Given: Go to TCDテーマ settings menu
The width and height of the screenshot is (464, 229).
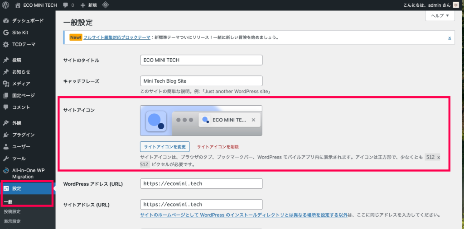Looking at the screenshot, I should pos(24,44).
